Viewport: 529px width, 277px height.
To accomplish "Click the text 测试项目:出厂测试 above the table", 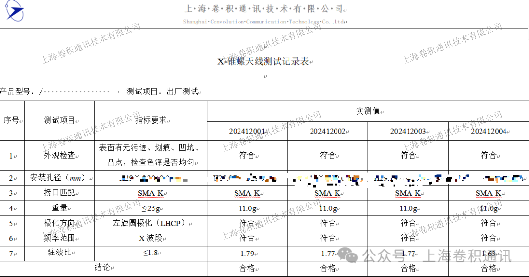I will [162, 92].
